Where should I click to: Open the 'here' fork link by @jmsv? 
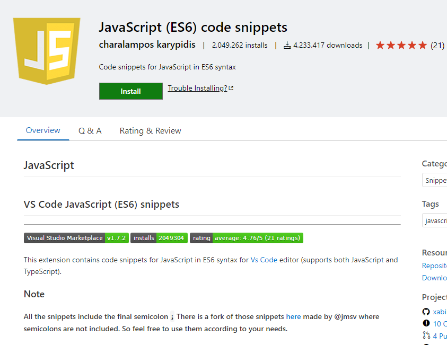tap(293, 316)
